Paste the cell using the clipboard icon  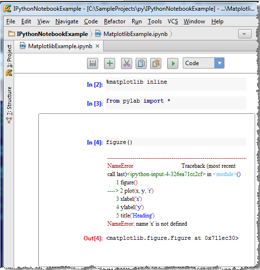[156, 63]
